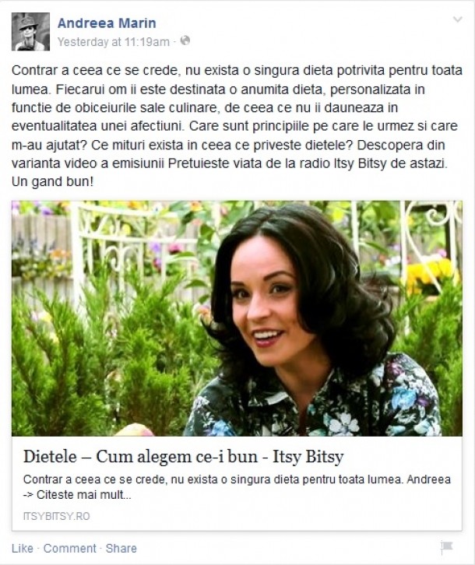
Task: Share this post
Action: pyautogui.click(x=121, y=549)
